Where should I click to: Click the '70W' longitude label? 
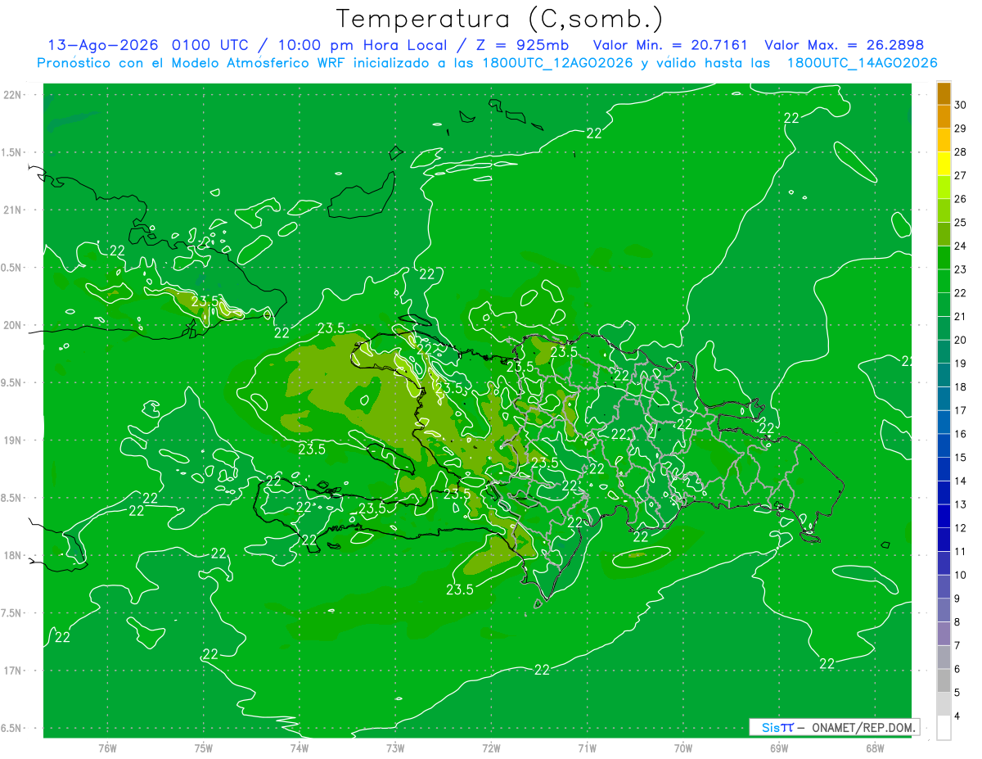pos(683,748)
